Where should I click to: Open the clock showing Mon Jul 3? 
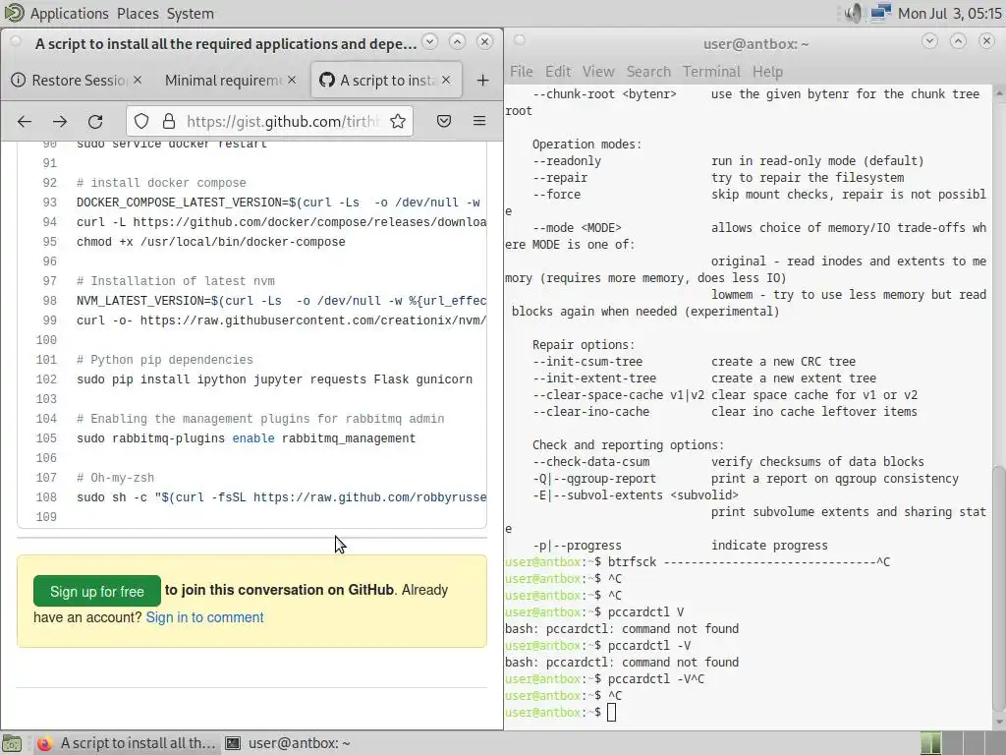[950, 14]
